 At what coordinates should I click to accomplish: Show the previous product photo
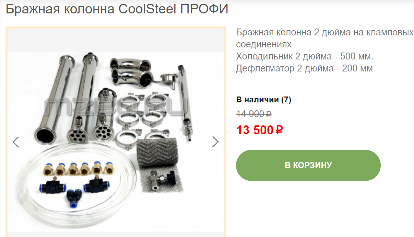(16, 142)
